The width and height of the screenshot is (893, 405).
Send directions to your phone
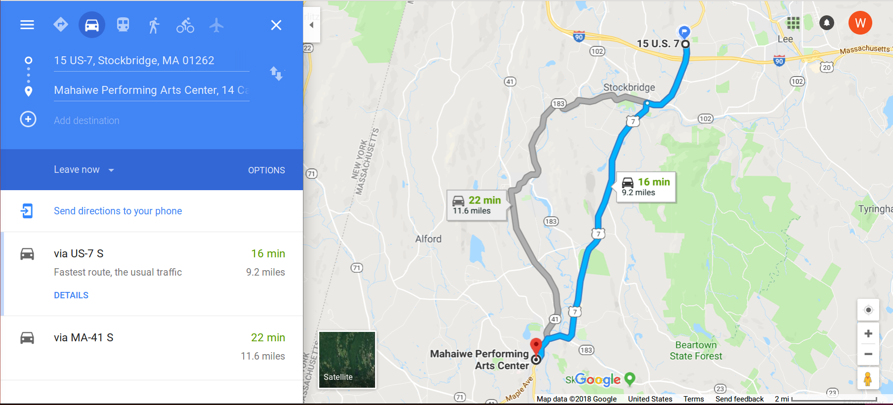tap(118, 211)
